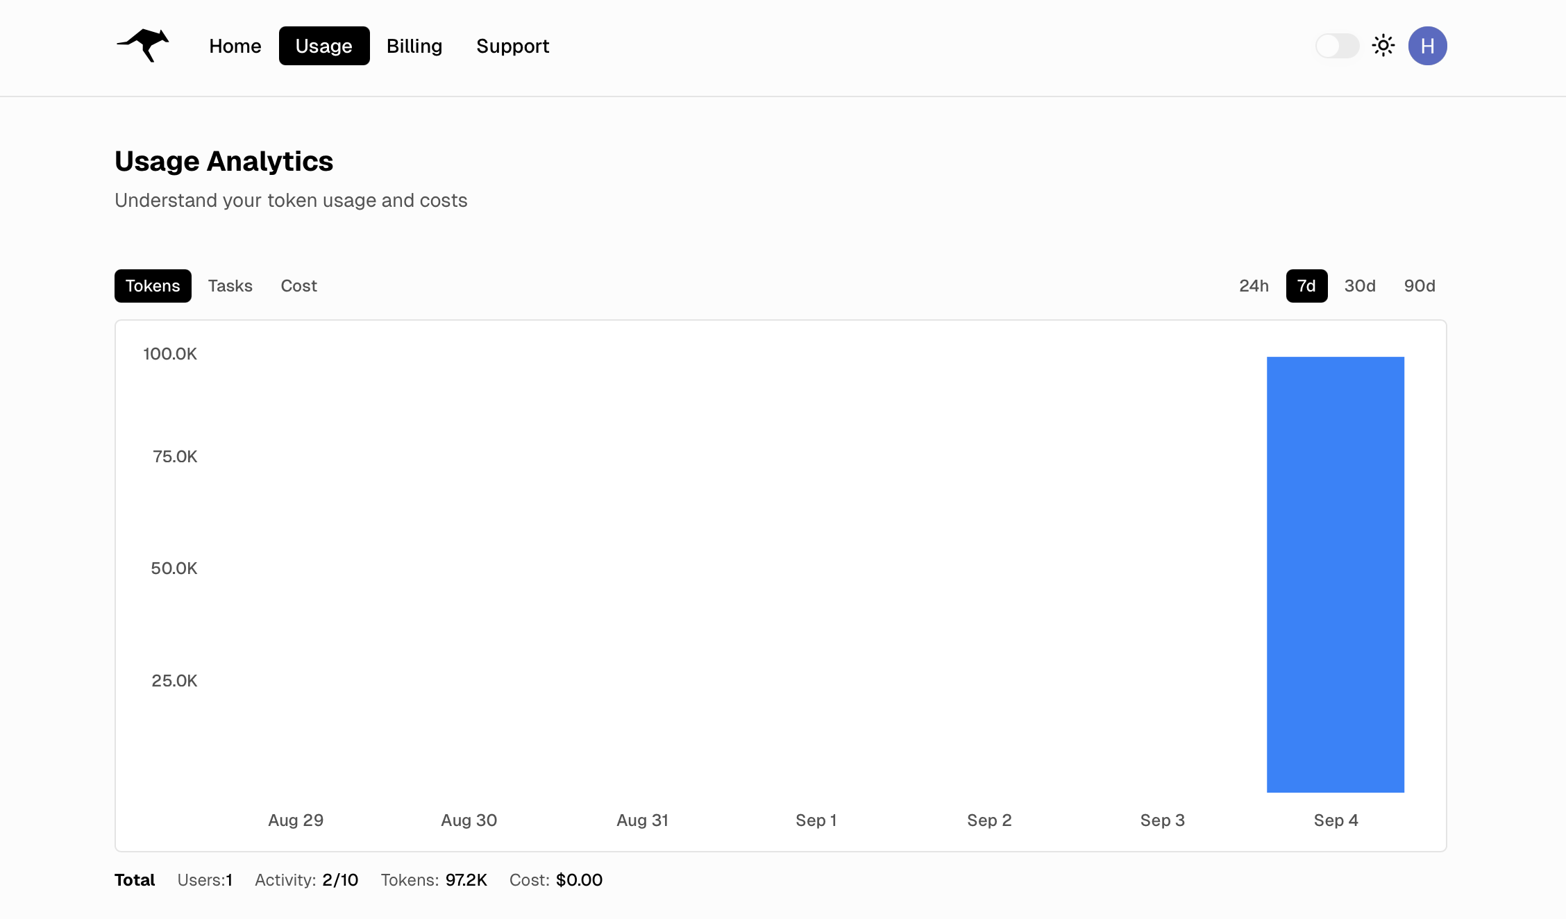Select the 30d time range
Viewport: 1566px width, 919px height.
coord(1359,285)
